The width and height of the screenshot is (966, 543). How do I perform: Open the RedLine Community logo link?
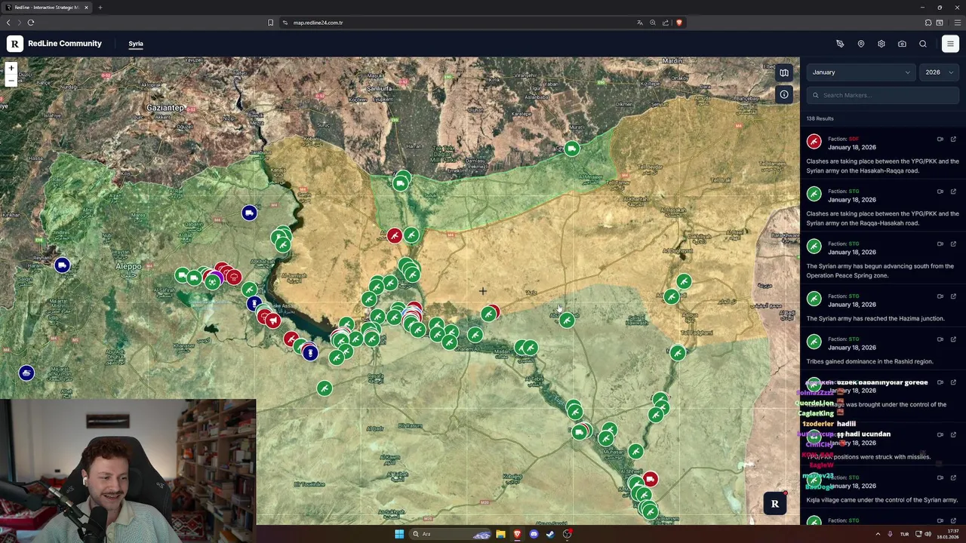point(54,44)
